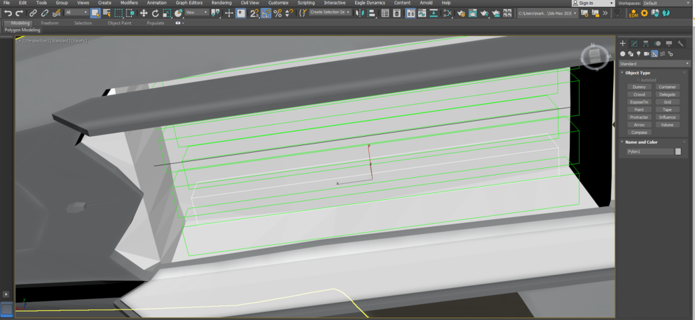This screenshot has width=695, height=320.
Task: Toggle Percent Snap in the toolbar
Action: (x=278, y=12)
